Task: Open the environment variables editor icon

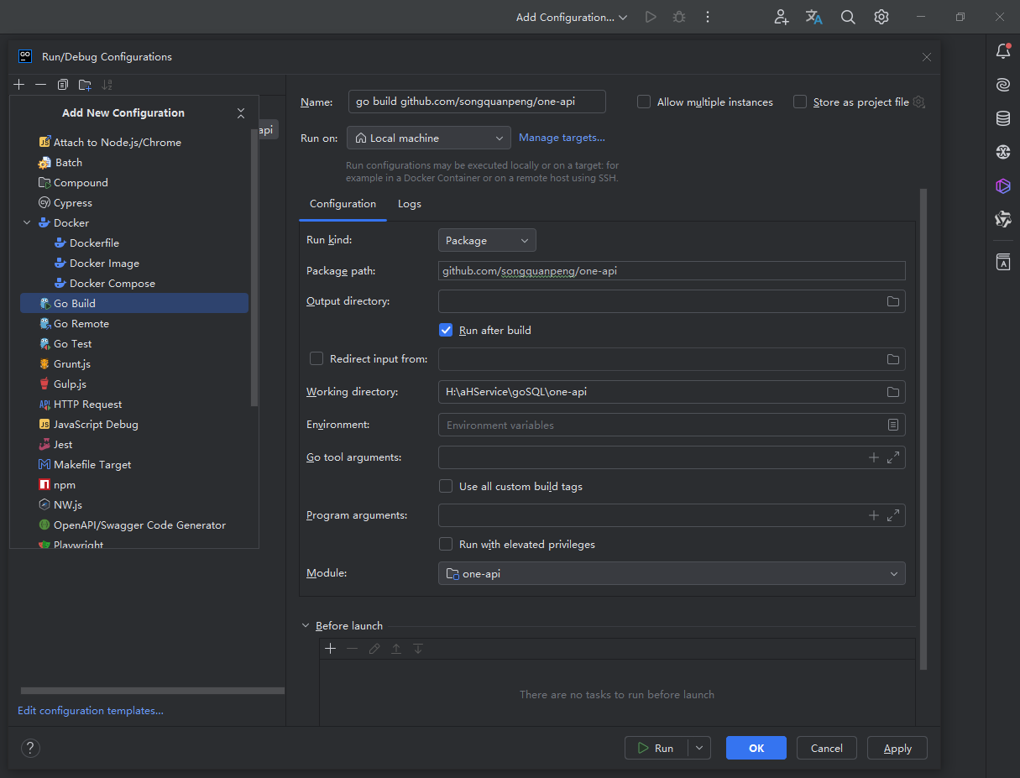Action: pos(893,426)
